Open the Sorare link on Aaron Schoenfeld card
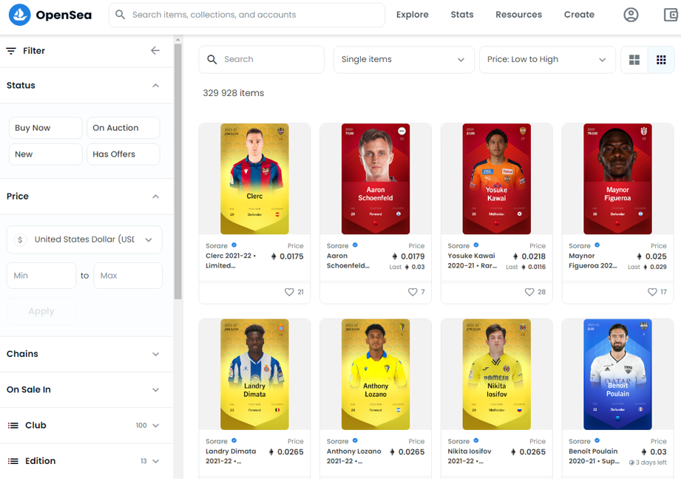This screenshot has width=681, height=481. point(337,246)
